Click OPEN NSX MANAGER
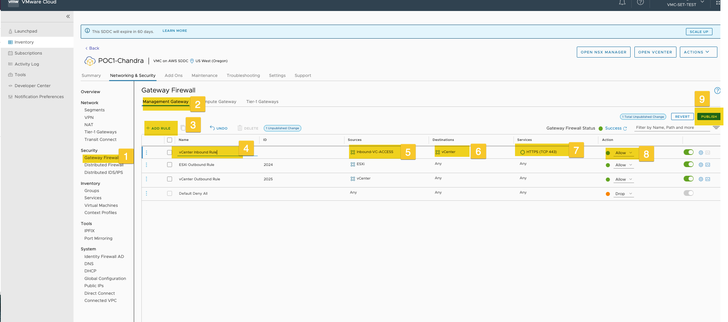728x322 pixels. [604, 52]
